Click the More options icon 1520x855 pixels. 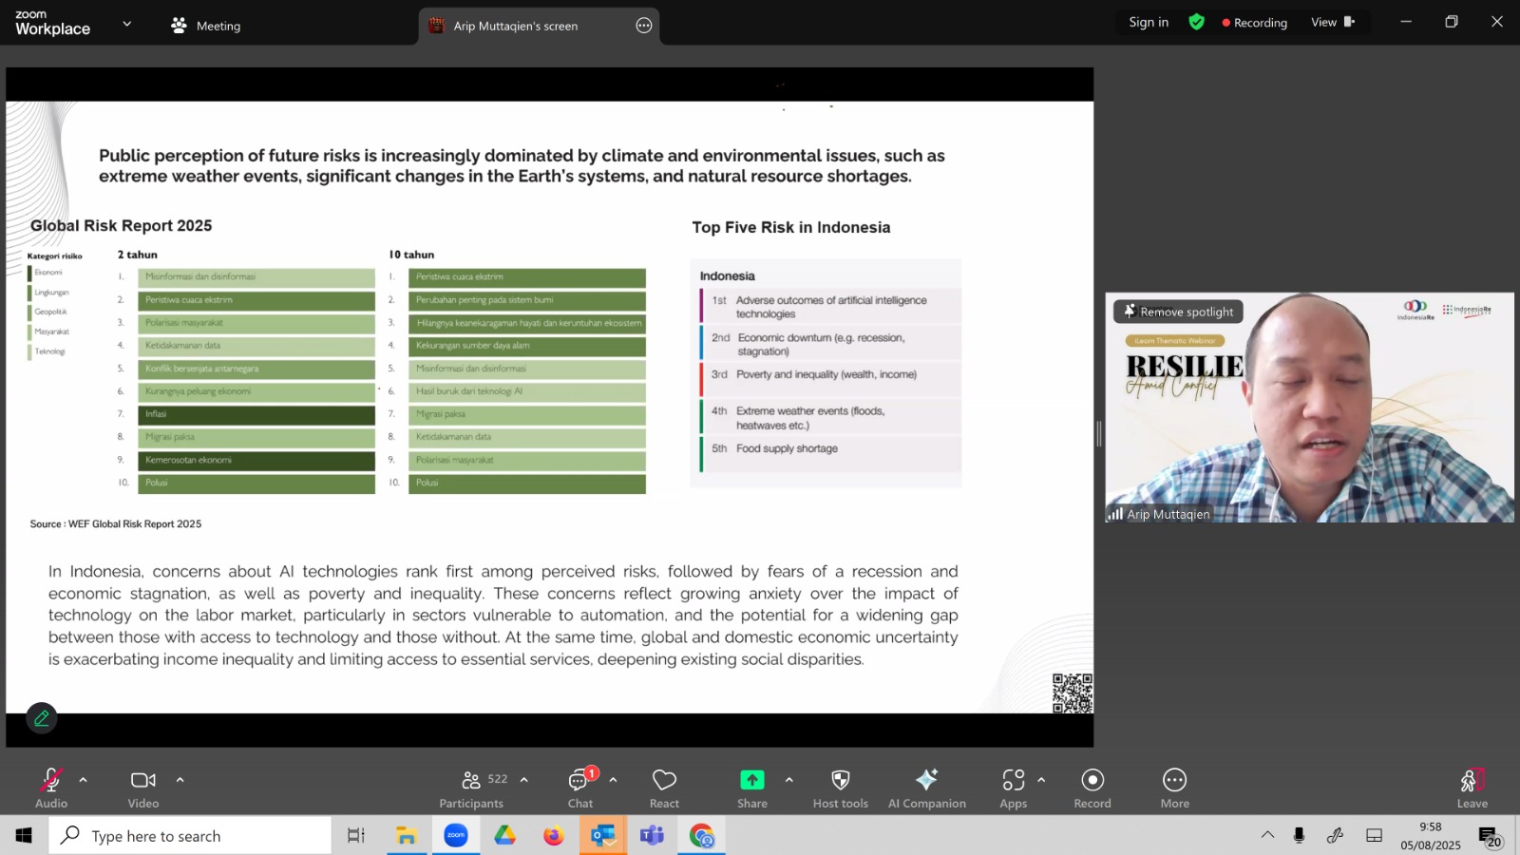coord(1174,788)
